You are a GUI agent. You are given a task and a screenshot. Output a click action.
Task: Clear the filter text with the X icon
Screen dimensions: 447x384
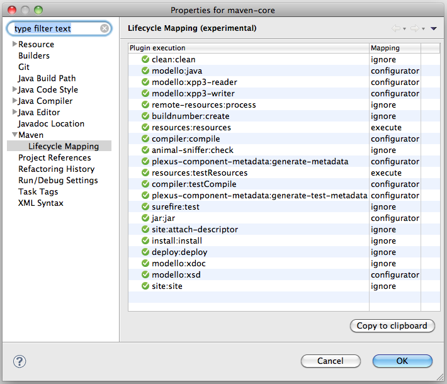pos(105,28)
